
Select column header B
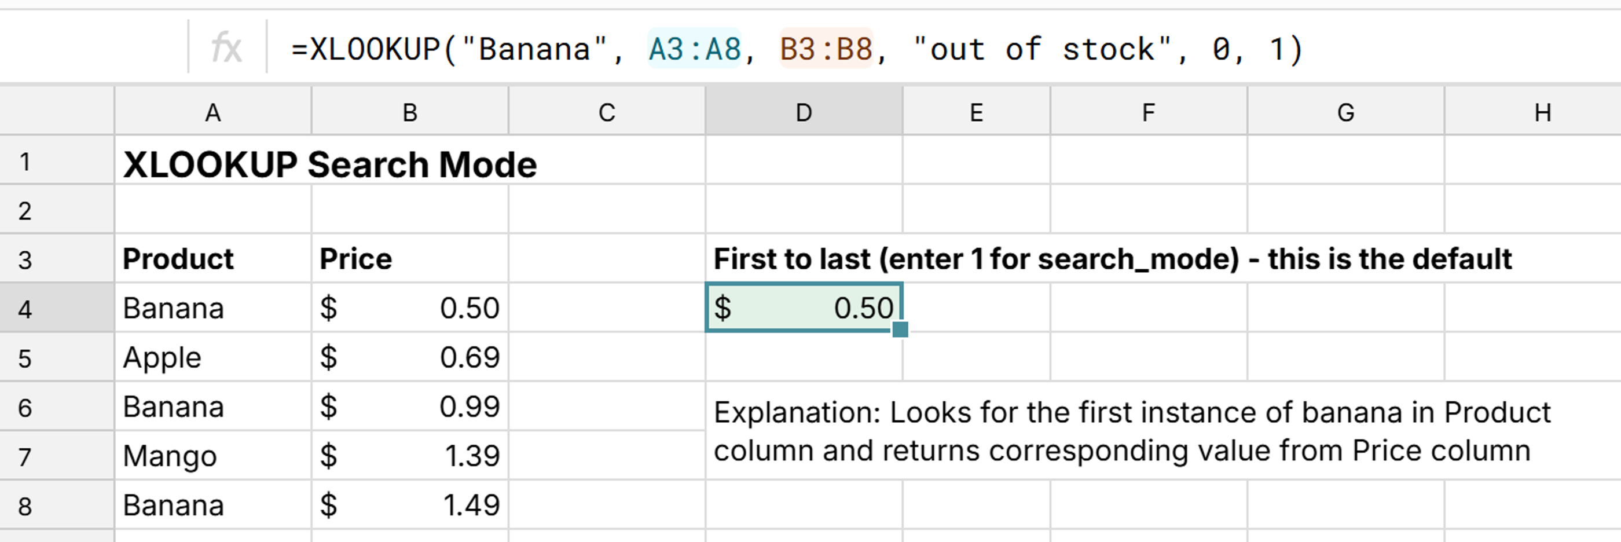[410, 112]
